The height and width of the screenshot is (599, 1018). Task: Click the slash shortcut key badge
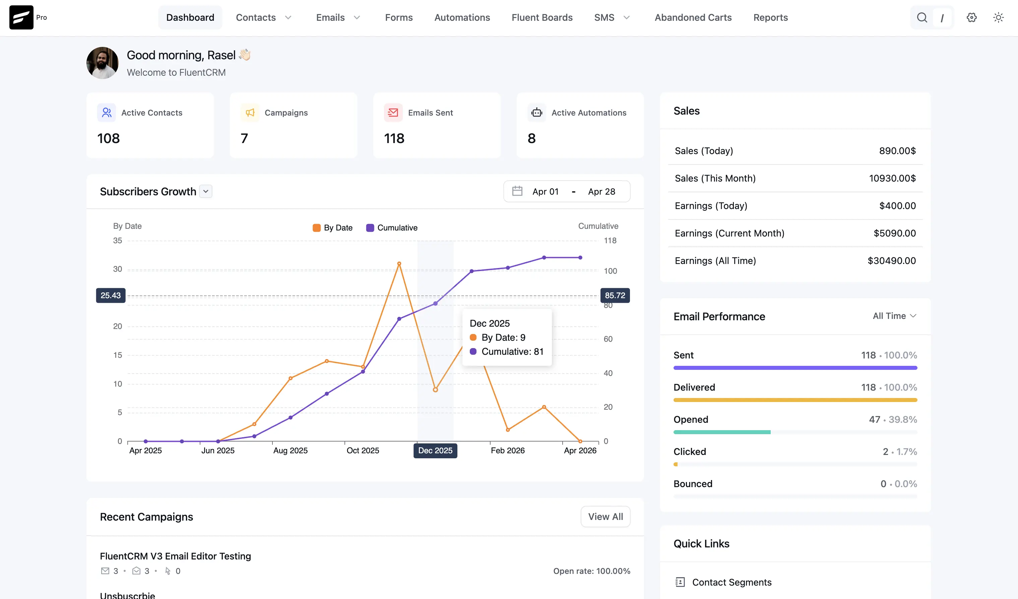point(942,17)
